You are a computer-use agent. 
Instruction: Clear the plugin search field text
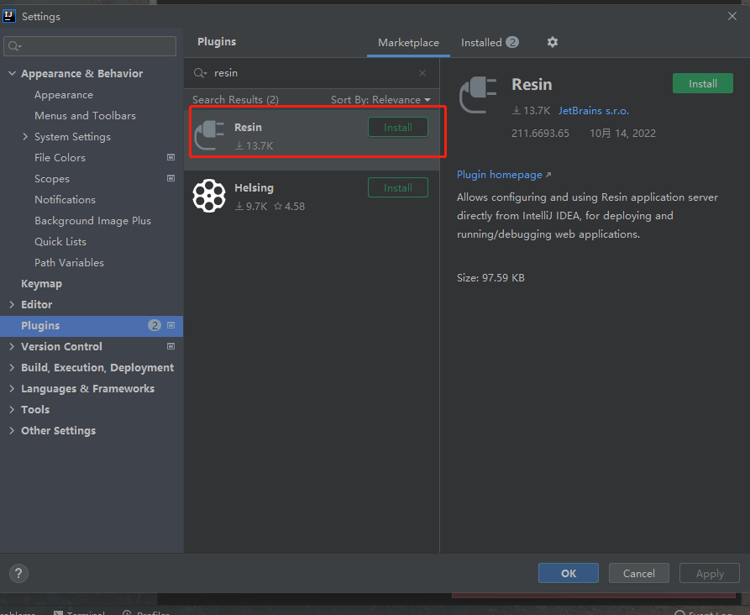[x=422, y=73]
